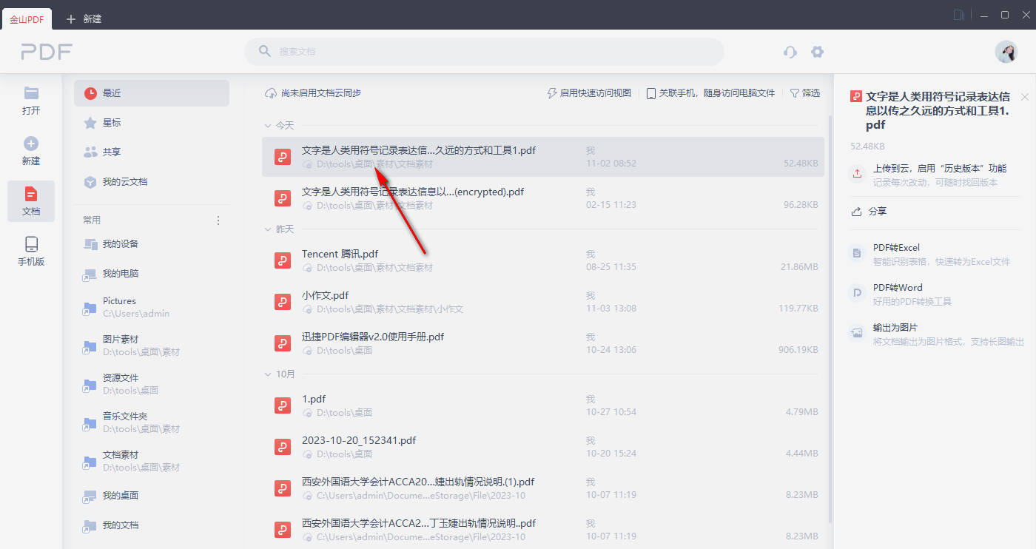
Task: Click the 新建 plus icon in sidebar
Action: pyautogui.click(x=31, y=144)
